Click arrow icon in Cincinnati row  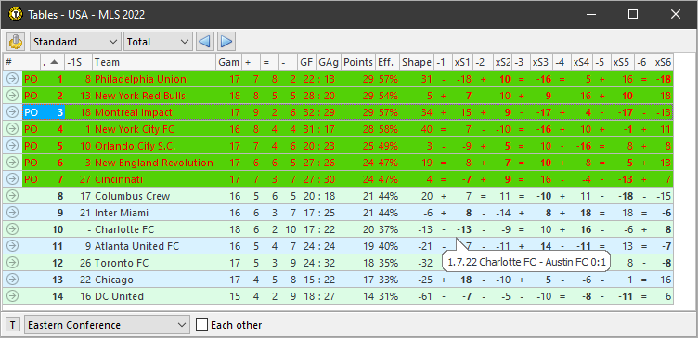point(12,179)
